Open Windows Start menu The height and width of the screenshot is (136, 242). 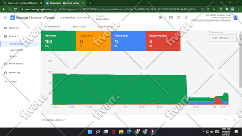coord(90,132)
